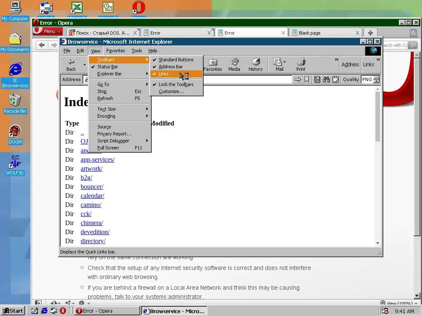
Task: Open the Help menu
Action: tap(152, 51)
